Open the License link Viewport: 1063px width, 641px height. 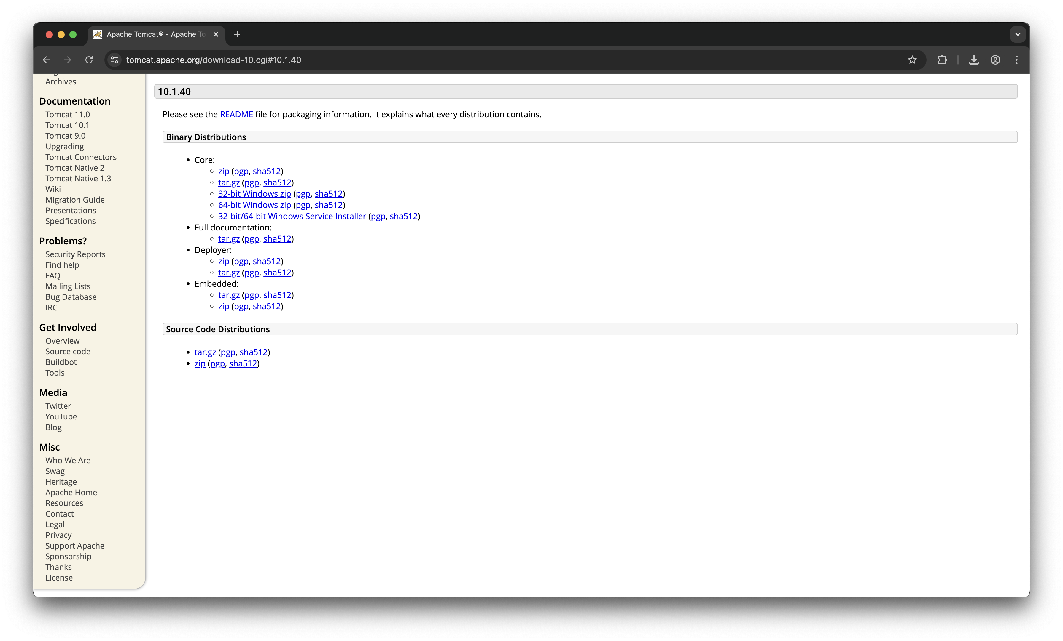pos(59,578)
